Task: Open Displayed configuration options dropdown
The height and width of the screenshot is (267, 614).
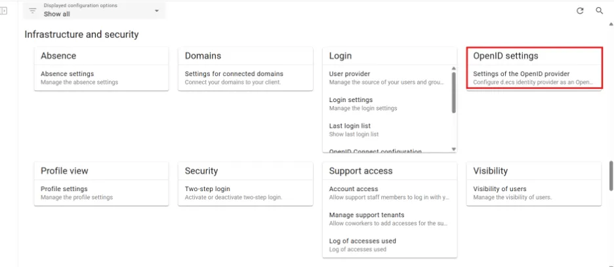Action: click(94, 10)
